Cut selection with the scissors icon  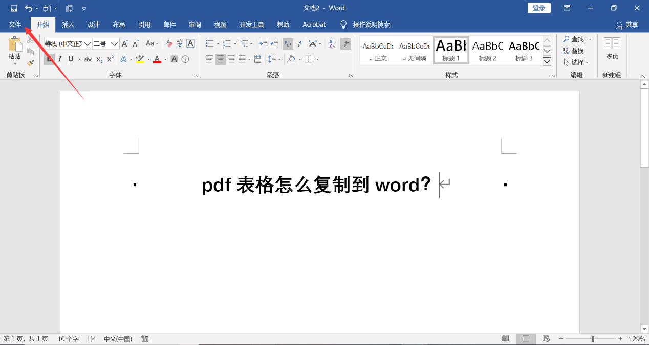coord(30,40)
